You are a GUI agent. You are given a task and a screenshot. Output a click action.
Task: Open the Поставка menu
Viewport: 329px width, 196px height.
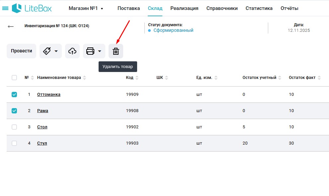[128, 8]
